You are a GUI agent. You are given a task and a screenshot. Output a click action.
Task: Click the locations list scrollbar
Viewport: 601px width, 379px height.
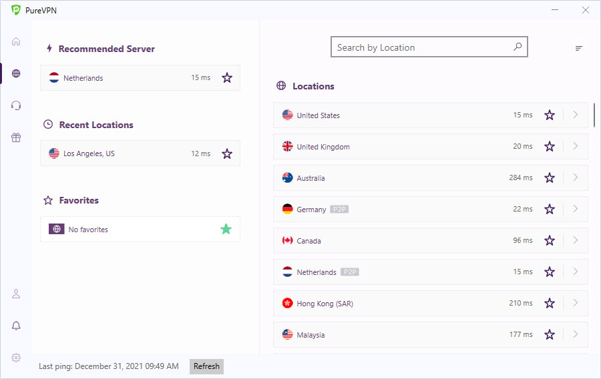(x=594, y=115)
